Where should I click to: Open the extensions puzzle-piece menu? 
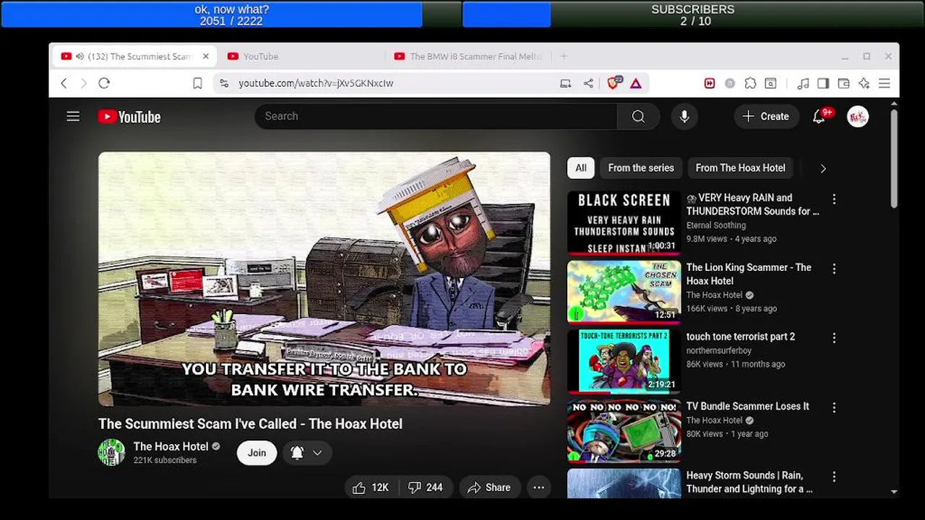click(x=750, y=83)
